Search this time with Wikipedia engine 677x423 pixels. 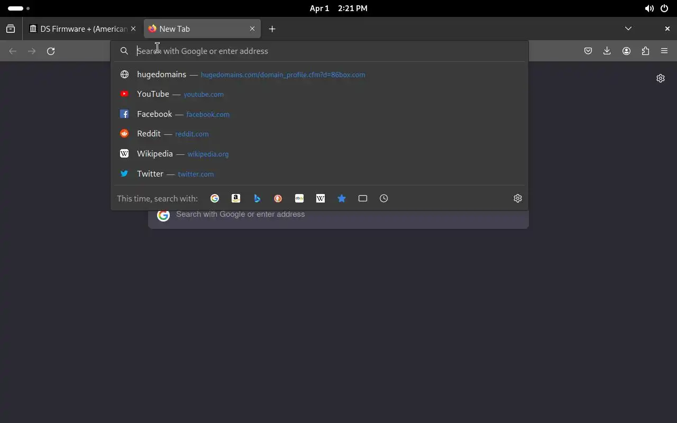(x=321, y=198)
